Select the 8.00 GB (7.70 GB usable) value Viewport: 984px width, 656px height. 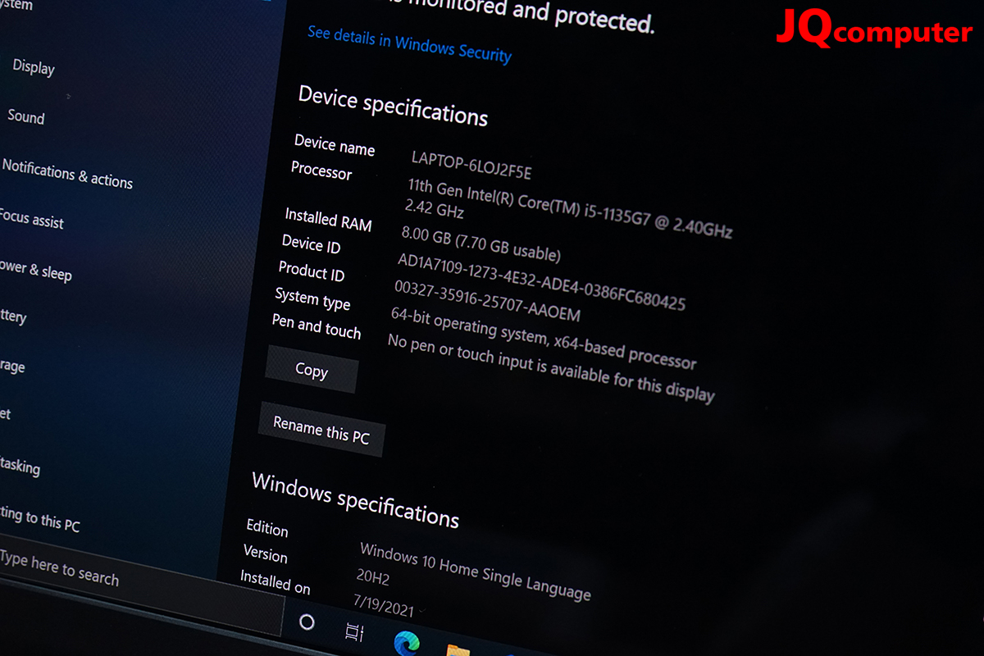tap(481, 243)
